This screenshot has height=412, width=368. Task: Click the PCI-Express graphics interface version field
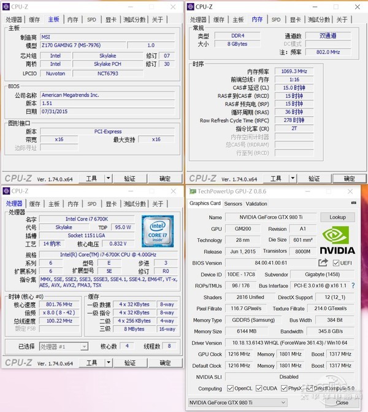click(x=107, y=131)
